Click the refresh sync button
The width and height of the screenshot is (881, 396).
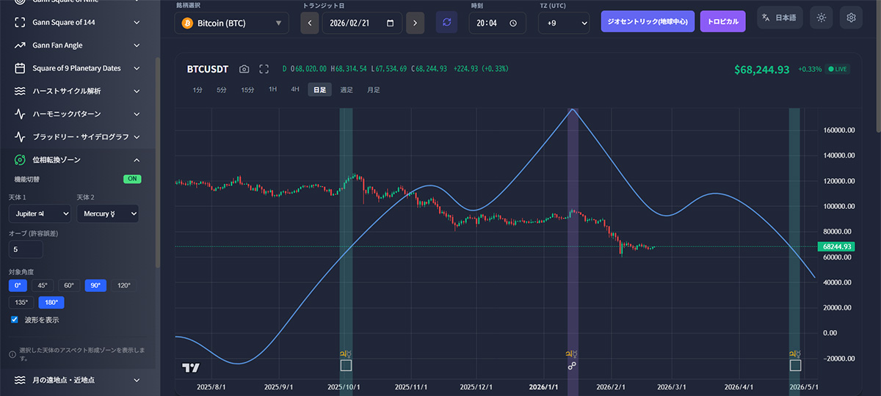click(446, 22)
